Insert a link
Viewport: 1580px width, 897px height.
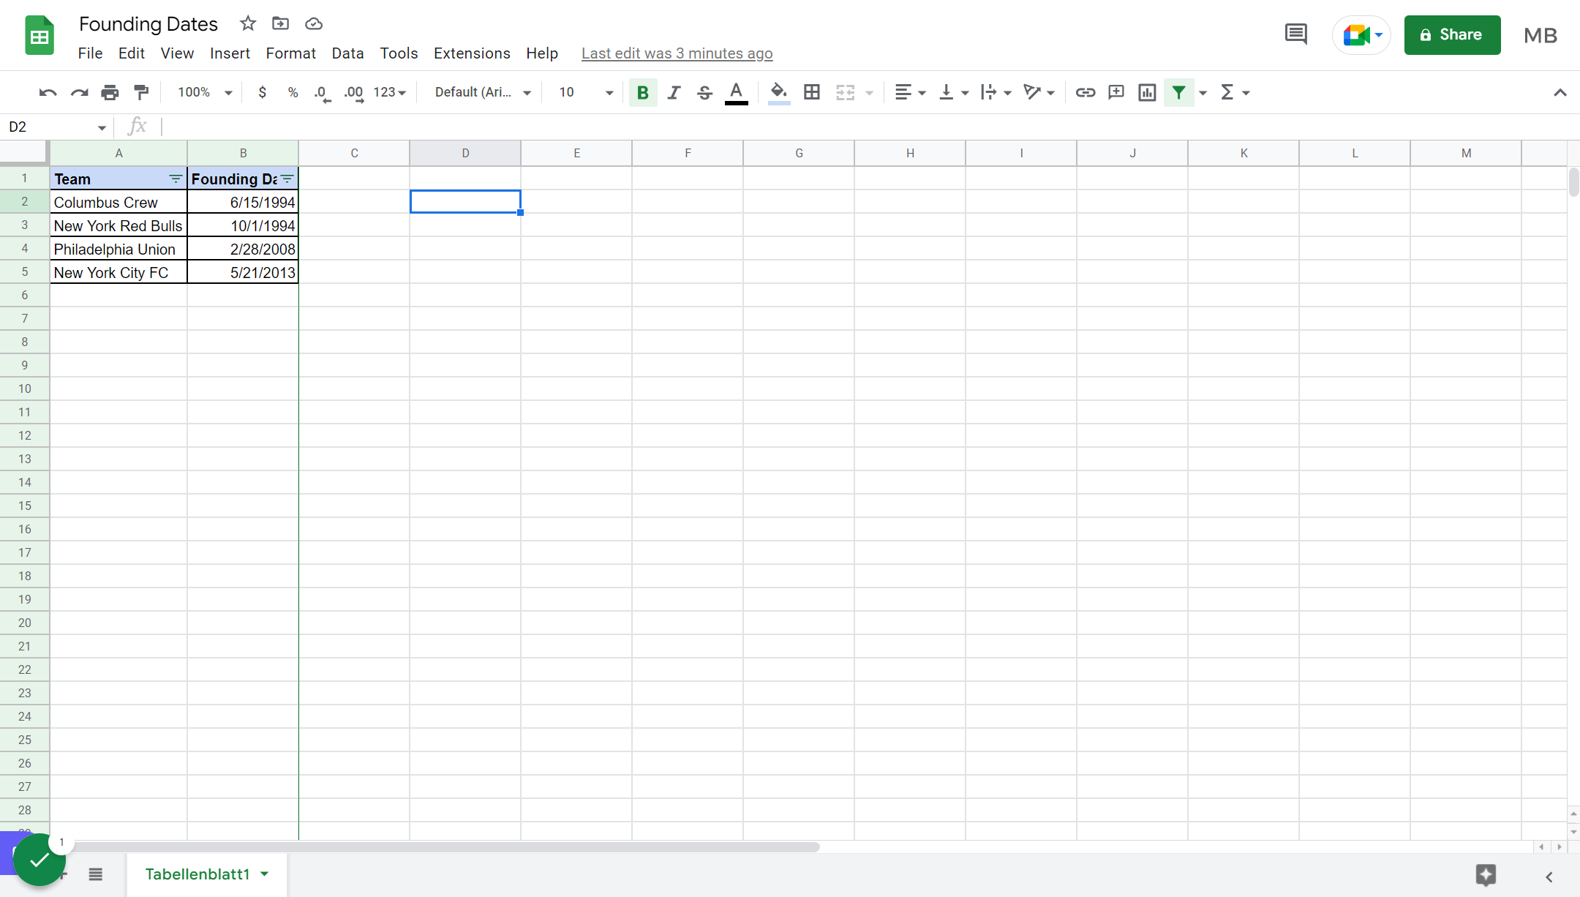[x=1085, y=92]
